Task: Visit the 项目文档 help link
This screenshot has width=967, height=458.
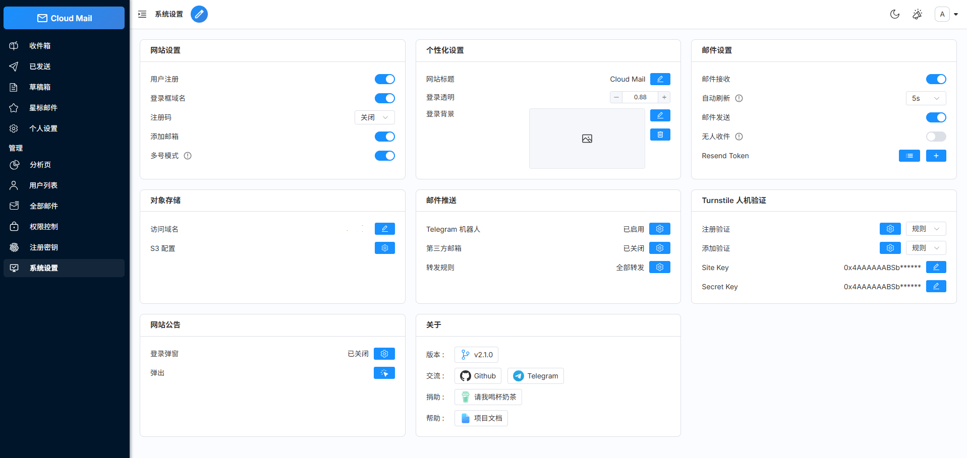Action: click(481, 418)
